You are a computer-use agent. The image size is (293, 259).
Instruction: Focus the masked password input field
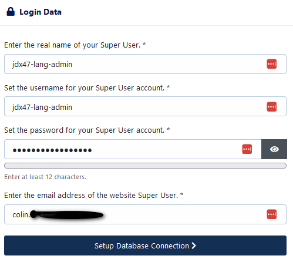[133, 149]
